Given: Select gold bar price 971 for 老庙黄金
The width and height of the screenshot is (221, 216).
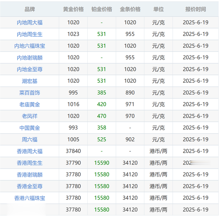Looking at the screenshot, I should [x=130, y=105].
